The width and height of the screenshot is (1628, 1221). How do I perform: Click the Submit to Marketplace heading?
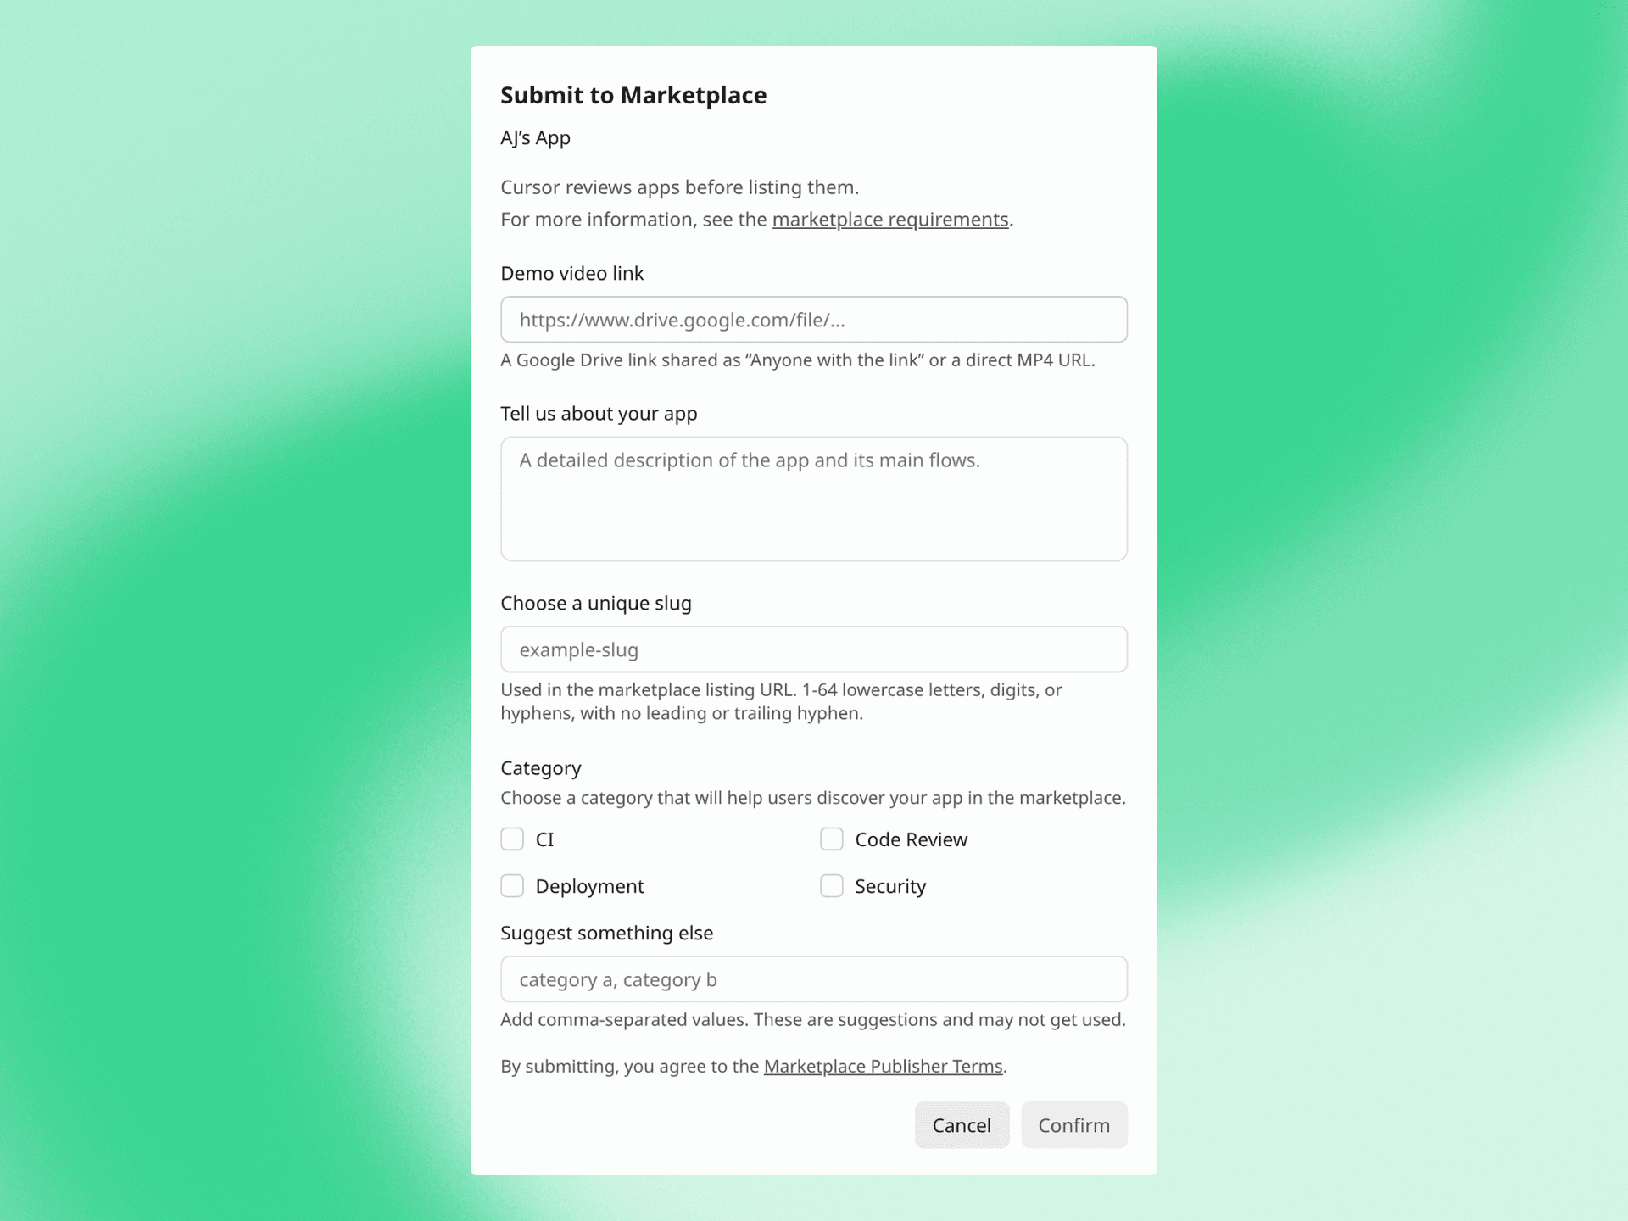tap(633, 95)
